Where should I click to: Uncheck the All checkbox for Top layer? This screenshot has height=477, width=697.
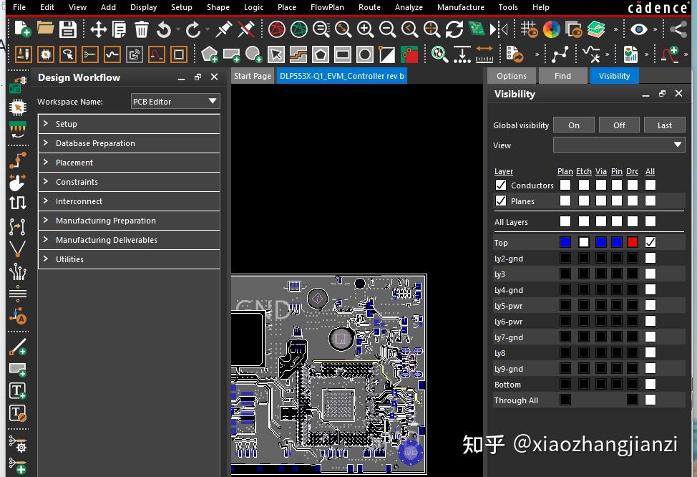pyautogui.click(x=649, y=242)
